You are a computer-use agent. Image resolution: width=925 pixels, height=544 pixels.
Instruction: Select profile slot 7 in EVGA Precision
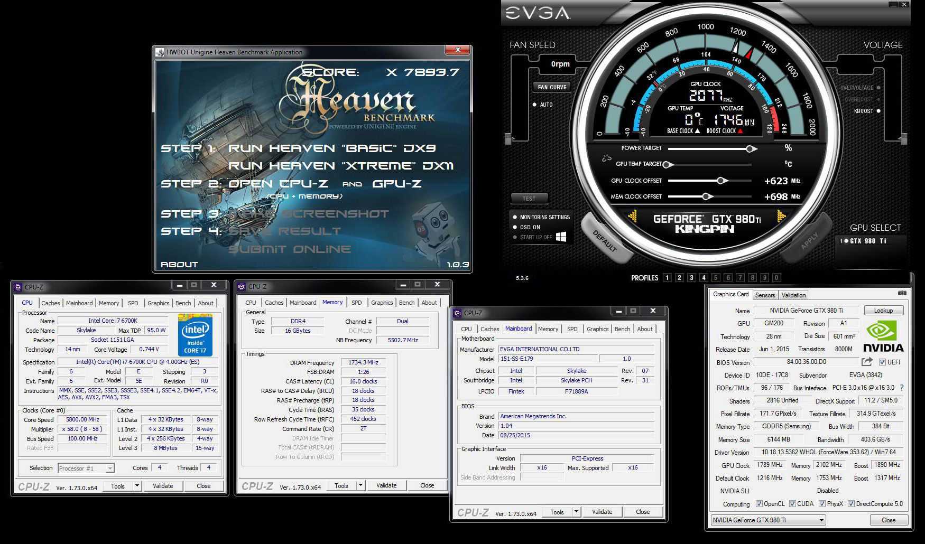(740, 278)
